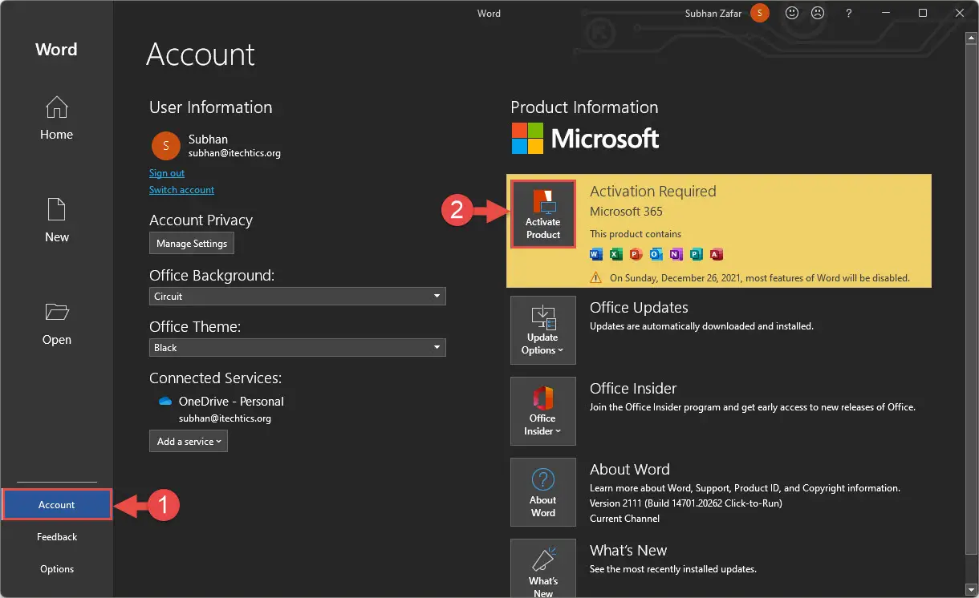Open the Feedback tab
Viewport: 979px width, 598px height.
tap(56, 537)
